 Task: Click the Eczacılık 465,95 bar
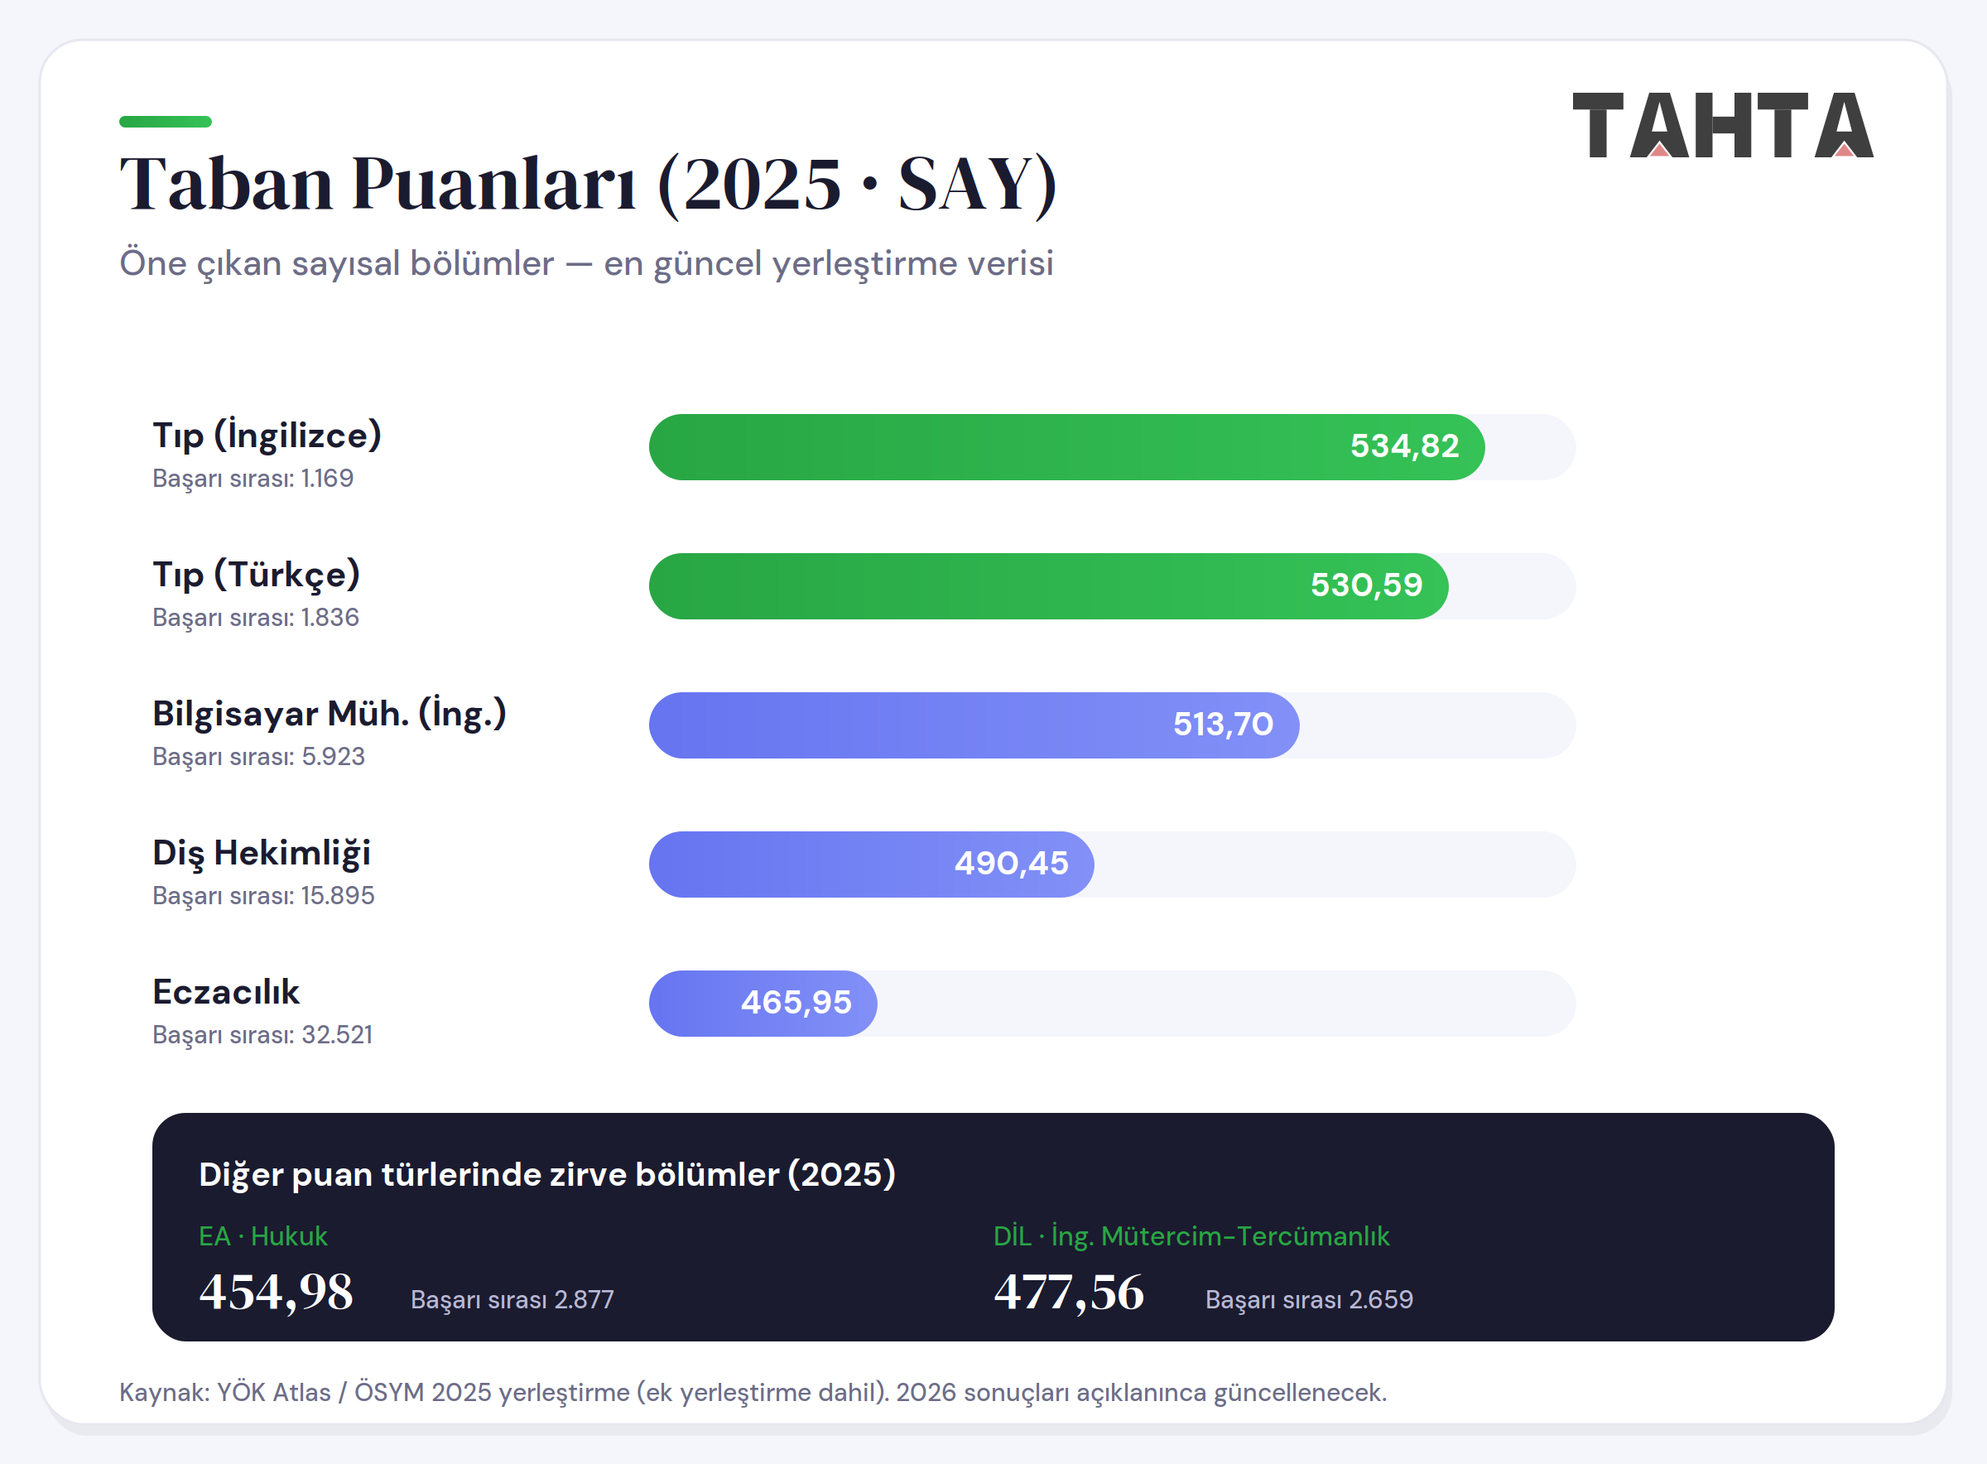coord(763,1003)
